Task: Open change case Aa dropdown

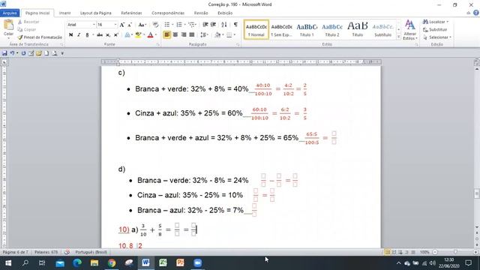Action: tap(142, 25)
